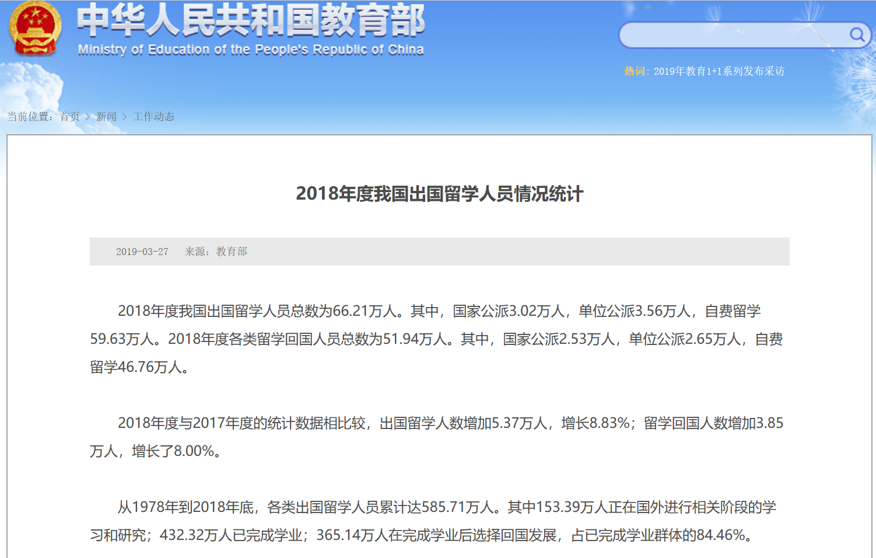
Task: Click the 中华人民共和国教育部 site title
Action: point(251,20)
